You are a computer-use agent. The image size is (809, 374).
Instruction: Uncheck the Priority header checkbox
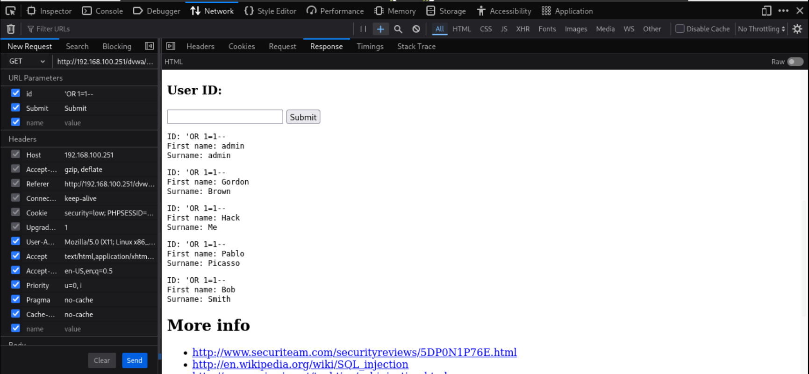15,285
